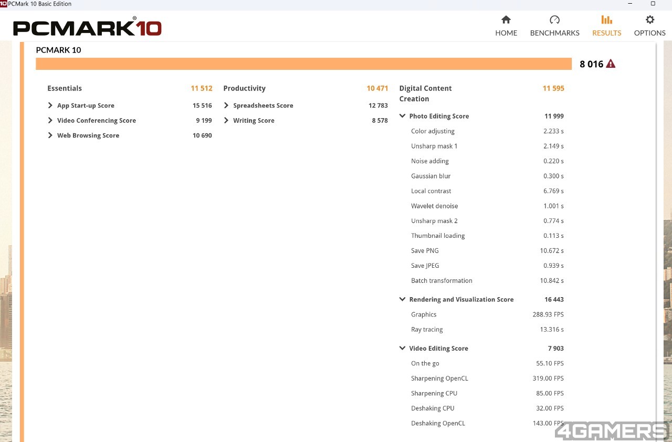This screenshot has width=672, height=442.
Task: Click the Color adjusting row
Action: tap(487, 131)
